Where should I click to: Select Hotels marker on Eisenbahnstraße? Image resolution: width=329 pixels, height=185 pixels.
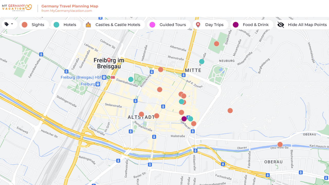pyautogui.click(x=131, y=79)
